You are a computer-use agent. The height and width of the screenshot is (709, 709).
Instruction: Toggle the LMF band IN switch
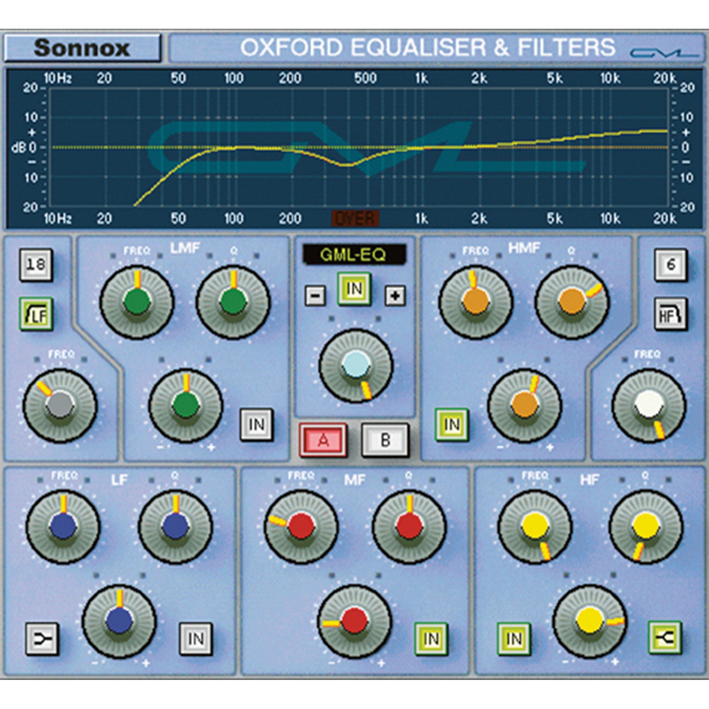[x=257, y=425]
